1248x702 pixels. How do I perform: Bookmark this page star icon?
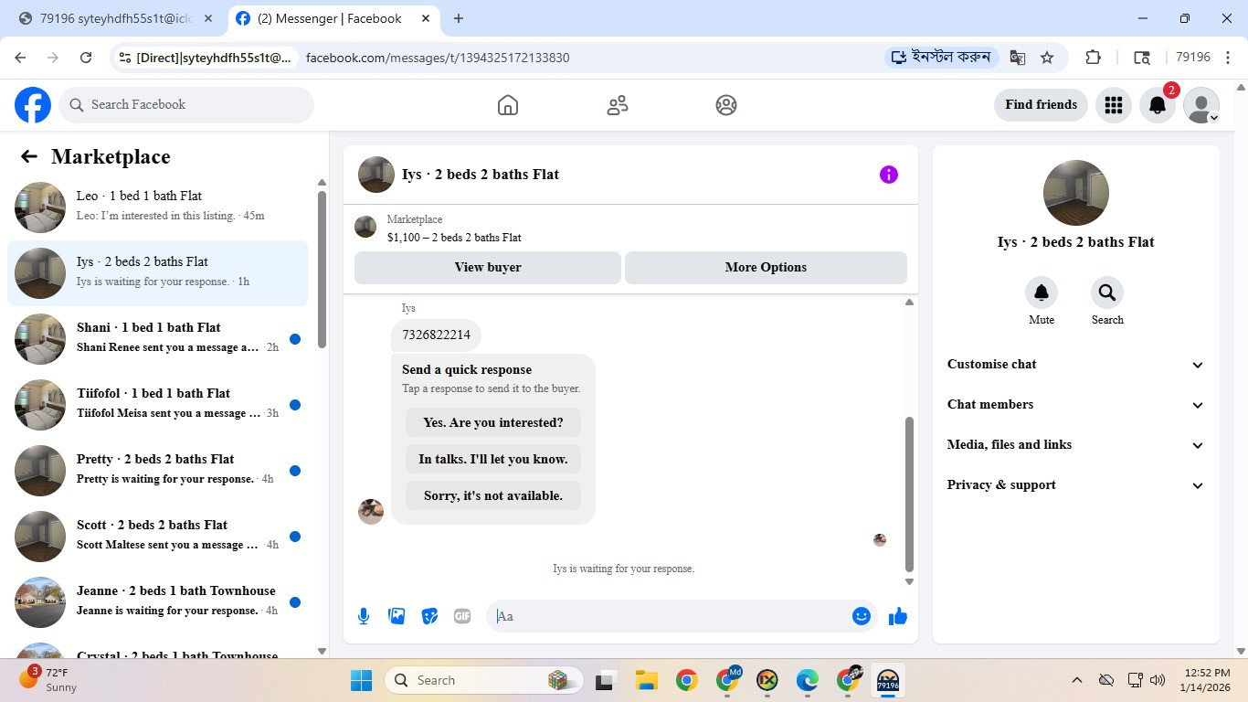point(1047,58)
